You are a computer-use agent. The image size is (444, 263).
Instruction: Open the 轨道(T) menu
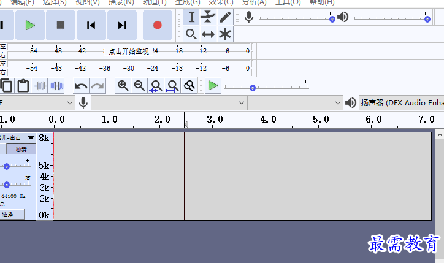155,2
